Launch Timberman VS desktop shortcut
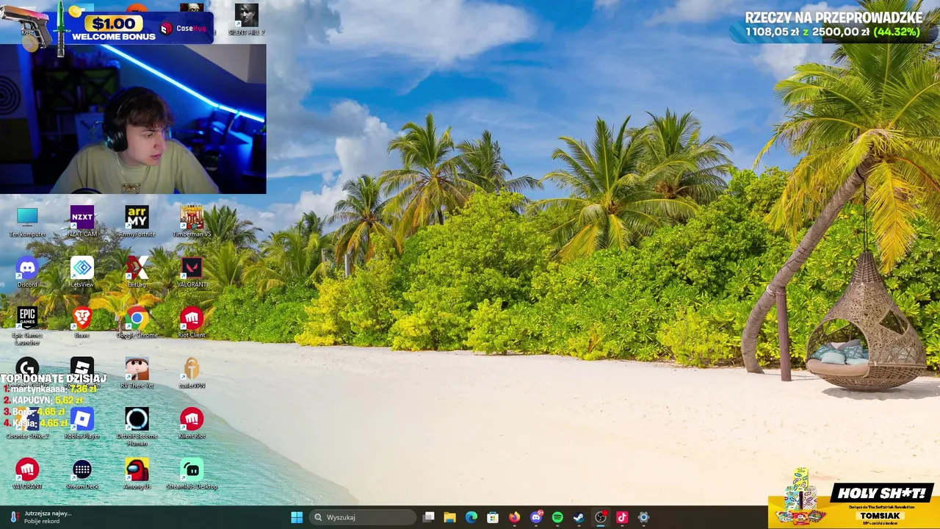 tap(192, 221)
